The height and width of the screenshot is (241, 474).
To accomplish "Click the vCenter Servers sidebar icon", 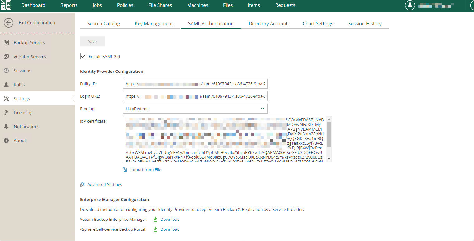I will [x=6, y=57].
